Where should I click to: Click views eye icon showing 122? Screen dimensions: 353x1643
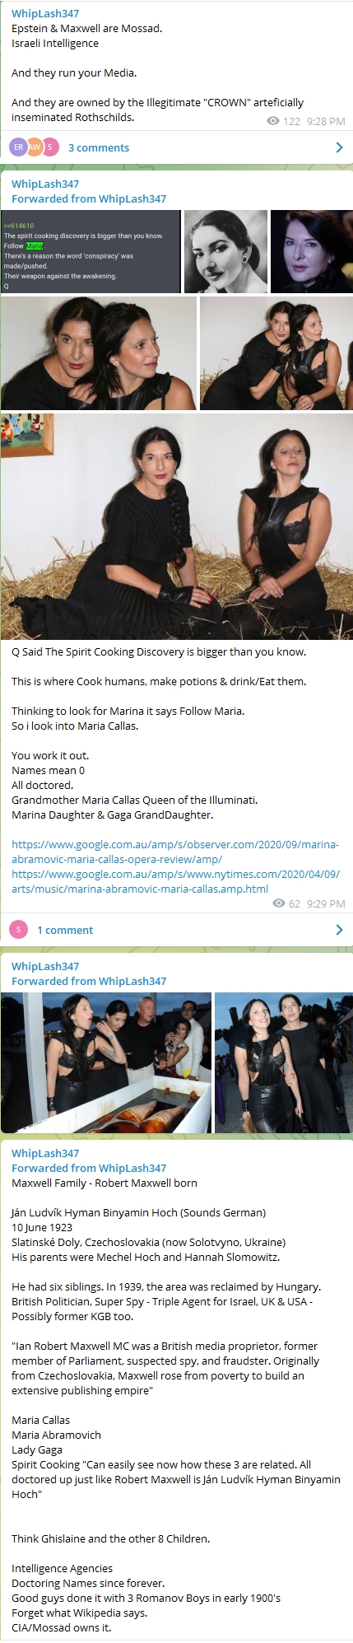273,121
